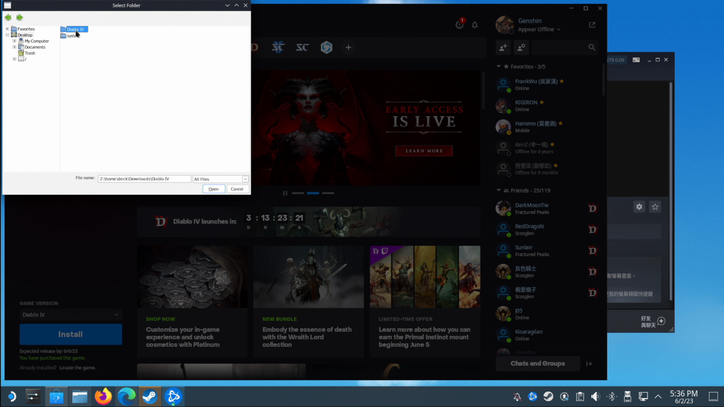Go forward with the green right arrow
This screenshot has width=724, height=407.
click(x=20, y=18)
